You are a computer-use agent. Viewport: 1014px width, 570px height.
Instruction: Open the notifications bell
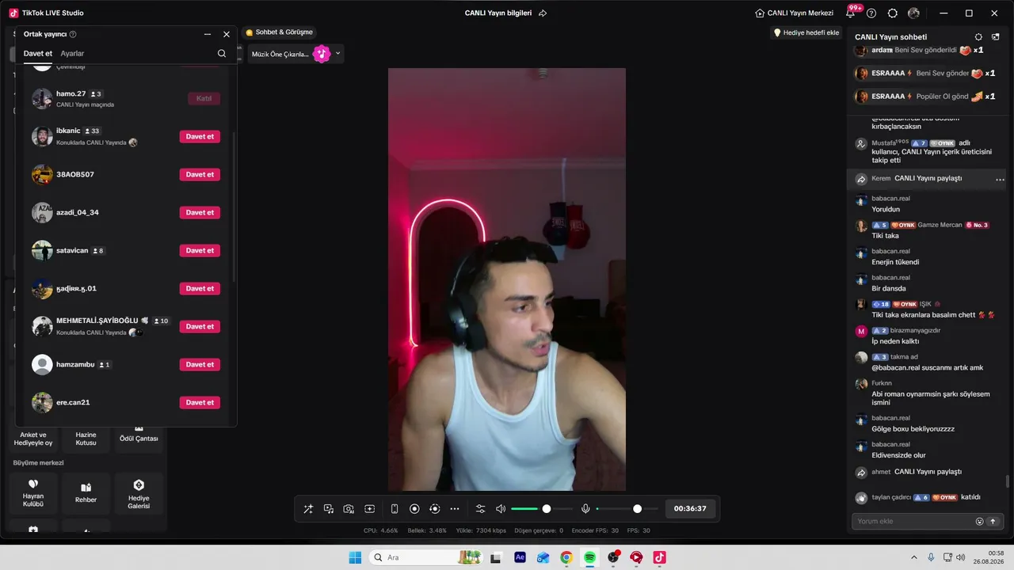[851, 13]
